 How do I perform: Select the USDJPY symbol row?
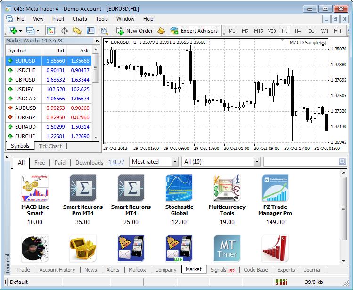coord(49,89)
